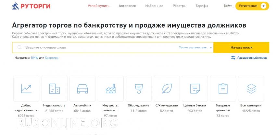The width and height of the screenshot is (276, 135).
Task: Open the Автопоиск menu item
Action: (127, 6)
